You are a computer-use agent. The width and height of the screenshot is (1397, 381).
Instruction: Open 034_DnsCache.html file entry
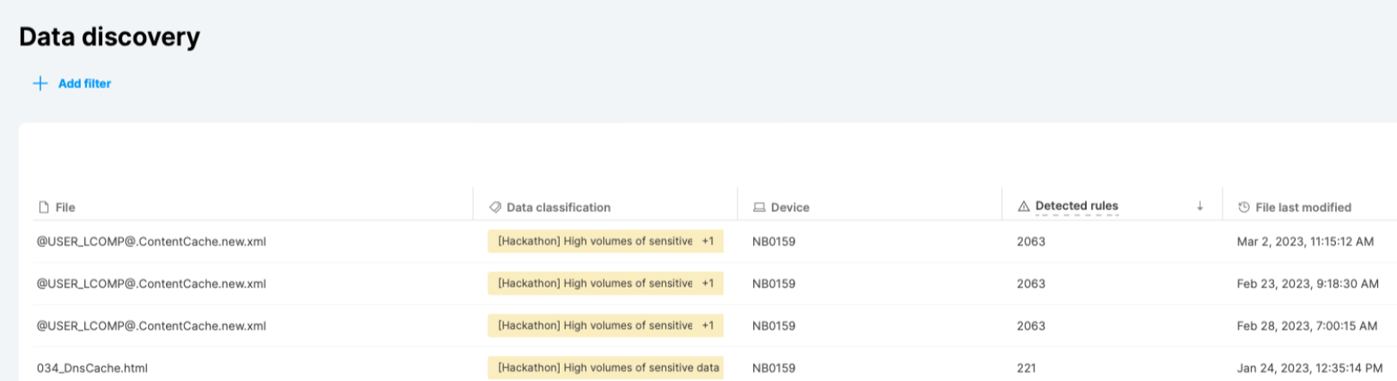(x=92, y=368)
